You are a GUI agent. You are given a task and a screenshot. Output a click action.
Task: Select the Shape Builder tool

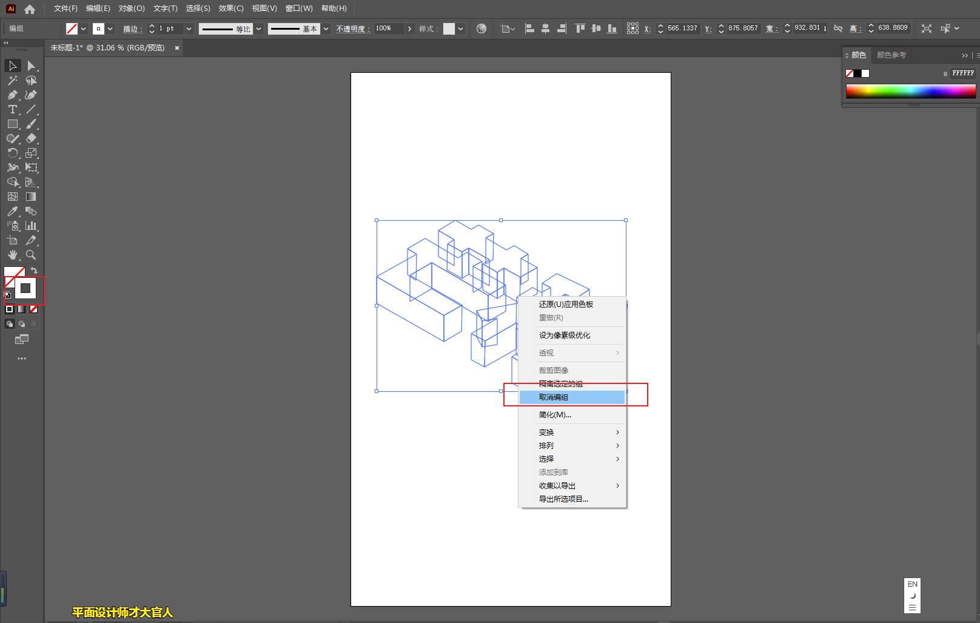[x=12, y=182]
